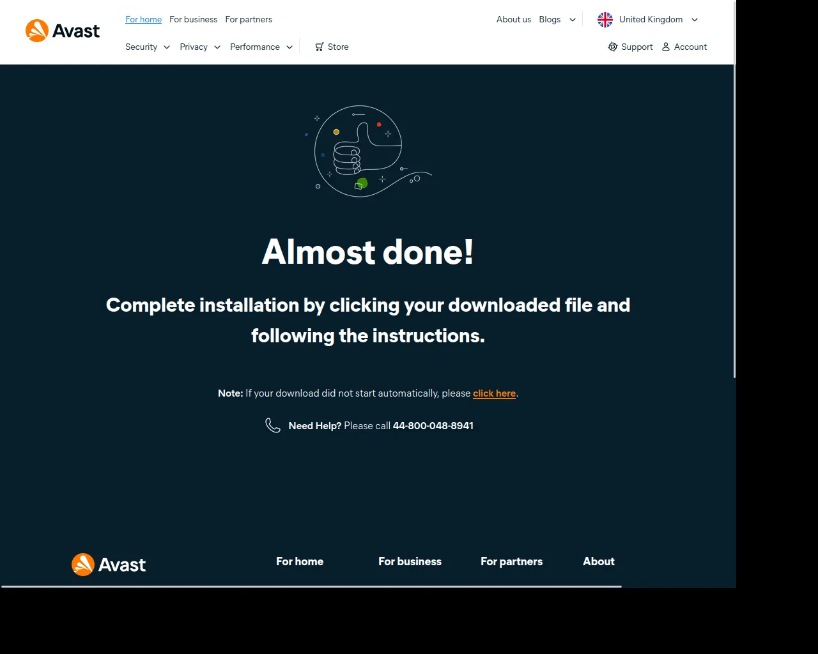Open the Support link

point(630,47)
